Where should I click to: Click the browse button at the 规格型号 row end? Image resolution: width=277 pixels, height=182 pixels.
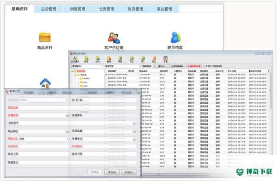(x=134, y=123)
